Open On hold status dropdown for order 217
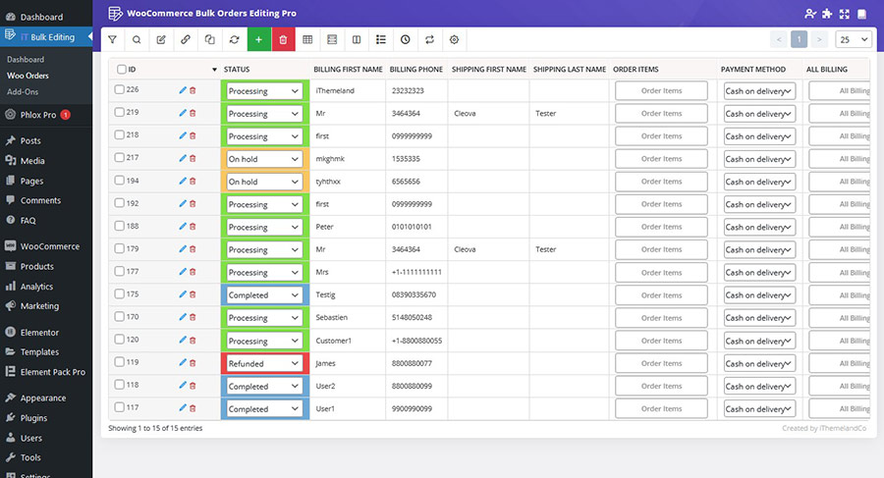The image size is (884, 478). [x=264, y=159]
